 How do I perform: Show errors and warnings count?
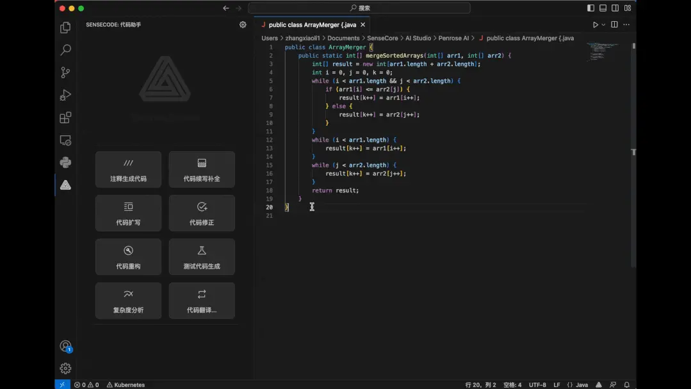(x=86, y=385)
